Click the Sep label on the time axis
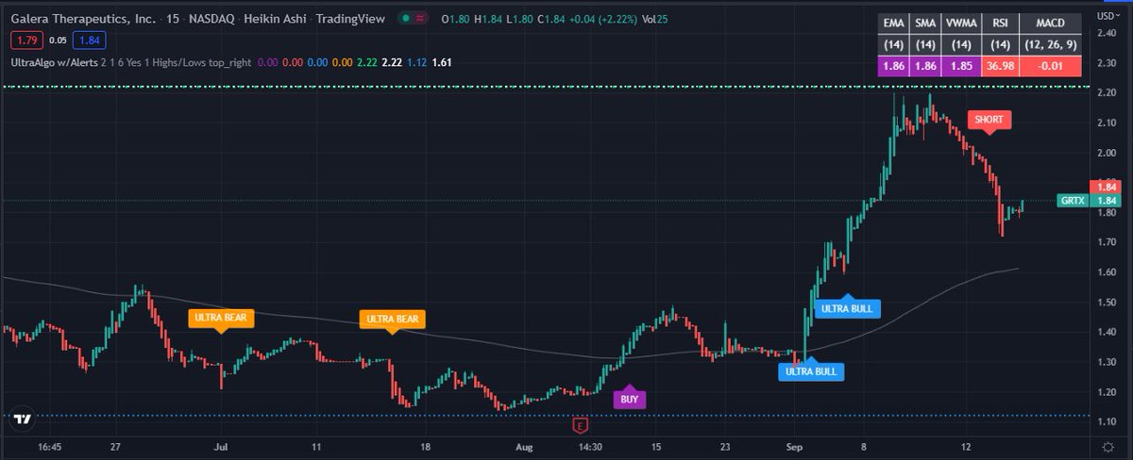 click(x=794, y=450)
